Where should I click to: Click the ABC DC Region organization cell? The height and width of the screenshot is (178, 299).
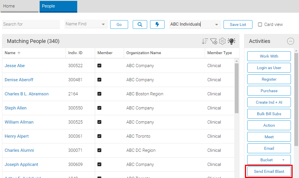[141, 150]
